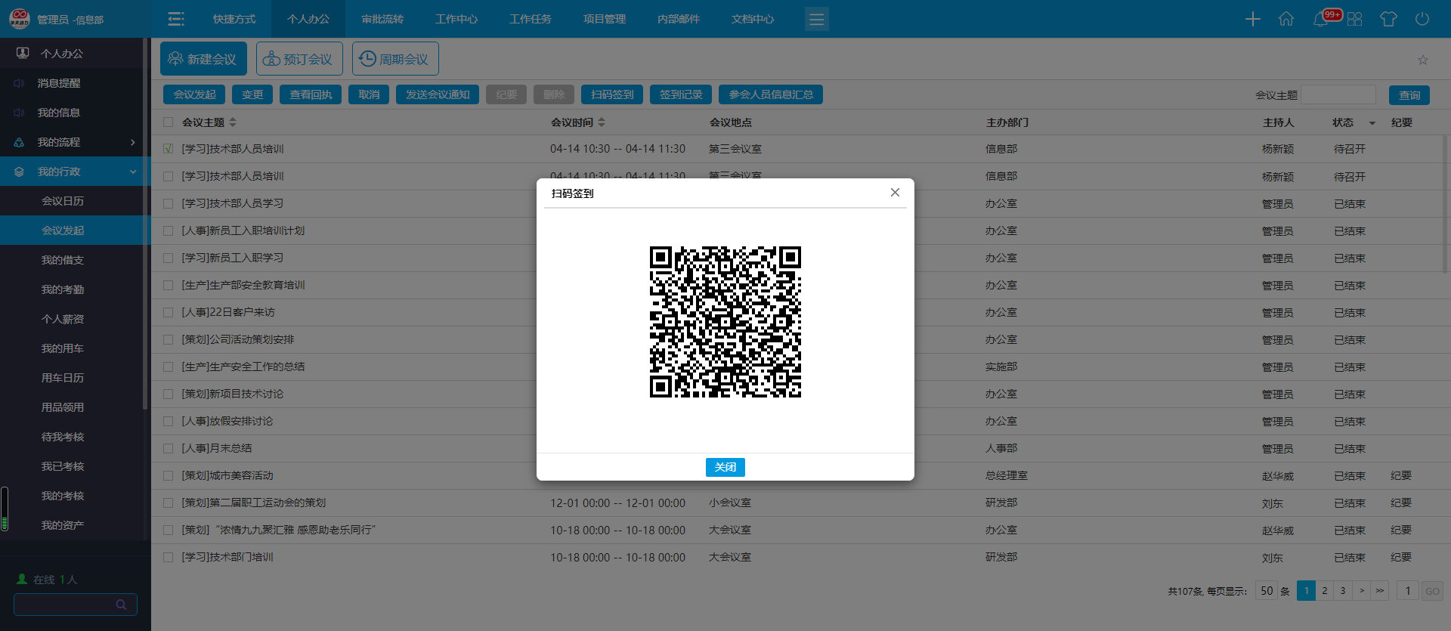Viewport: 1451px width, 631px height.
Task: Change theme via shirt skin icon
Action: click(x=1388, y=19)
